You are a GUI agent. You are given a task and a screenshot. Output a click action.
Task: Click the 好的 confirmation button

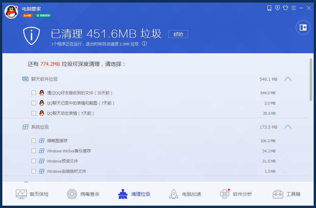coord(178,34)
